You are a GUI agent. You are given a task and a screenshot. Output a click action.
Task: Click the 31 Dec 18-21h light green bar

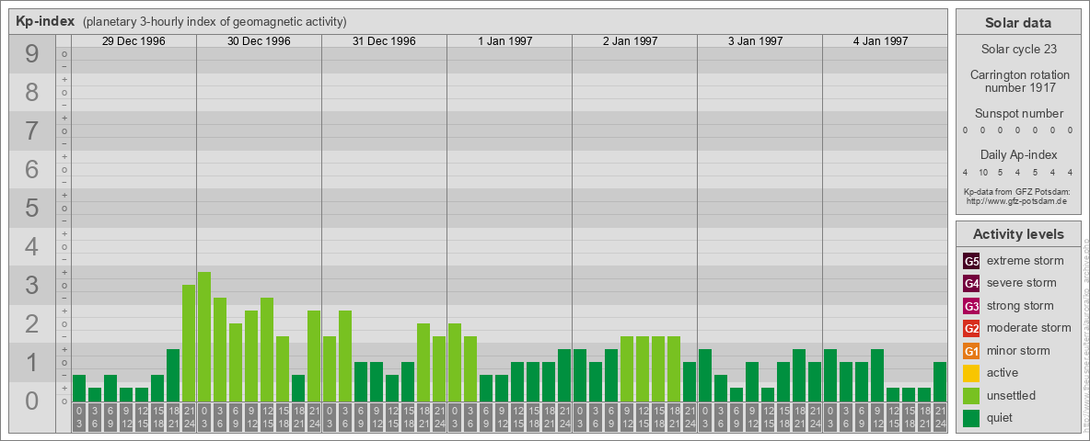423,362
